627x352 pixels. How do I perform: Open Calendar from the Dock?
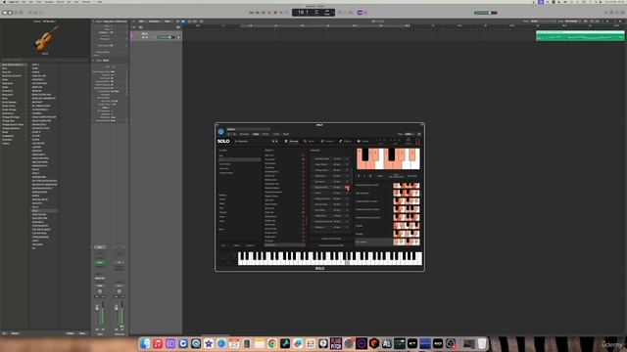coord(234,343)
